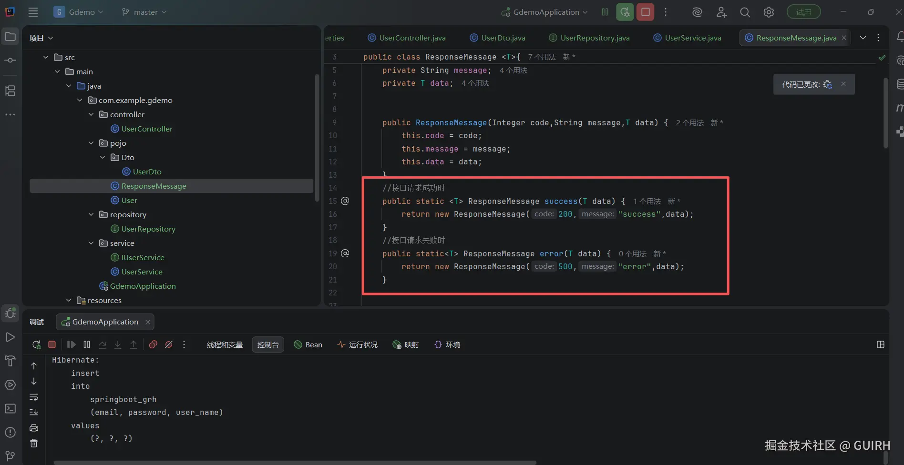Screen dimensions: 904x465
Task: Collapse the src folder
Action: [46, 57]
